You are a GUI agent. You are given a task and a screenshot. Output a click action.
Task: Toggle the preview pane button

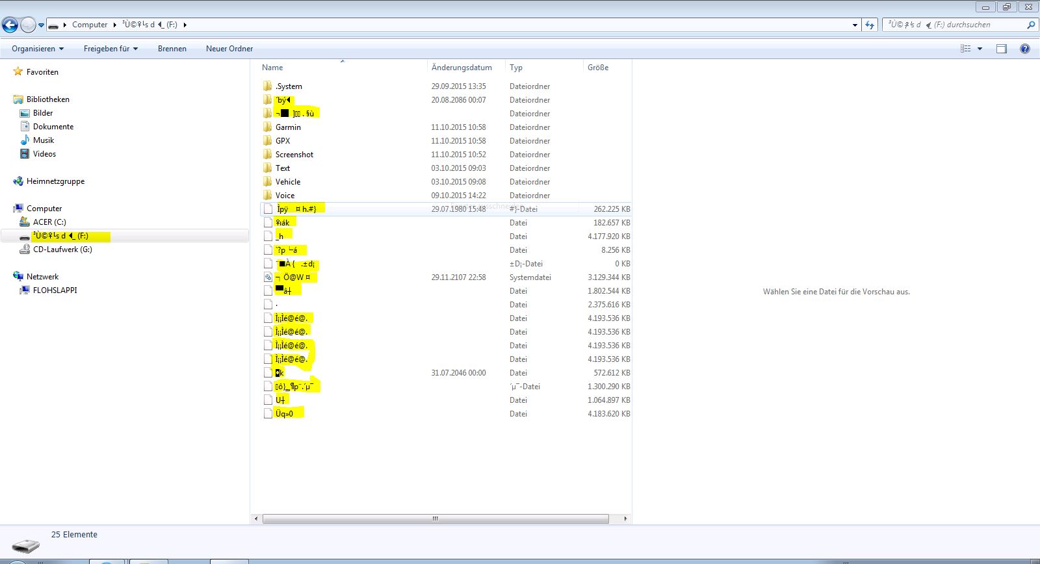(x=1002, y=49)
